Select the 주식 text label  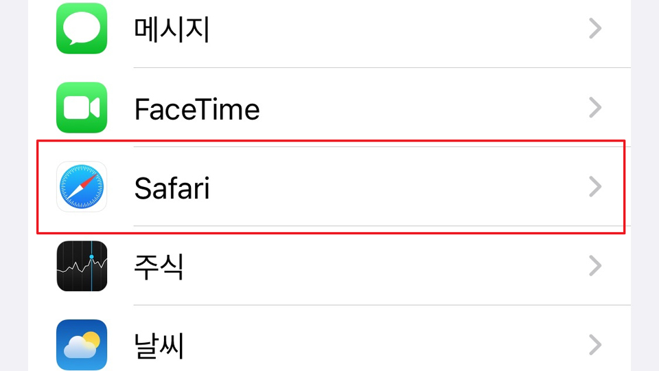point(159,267)
